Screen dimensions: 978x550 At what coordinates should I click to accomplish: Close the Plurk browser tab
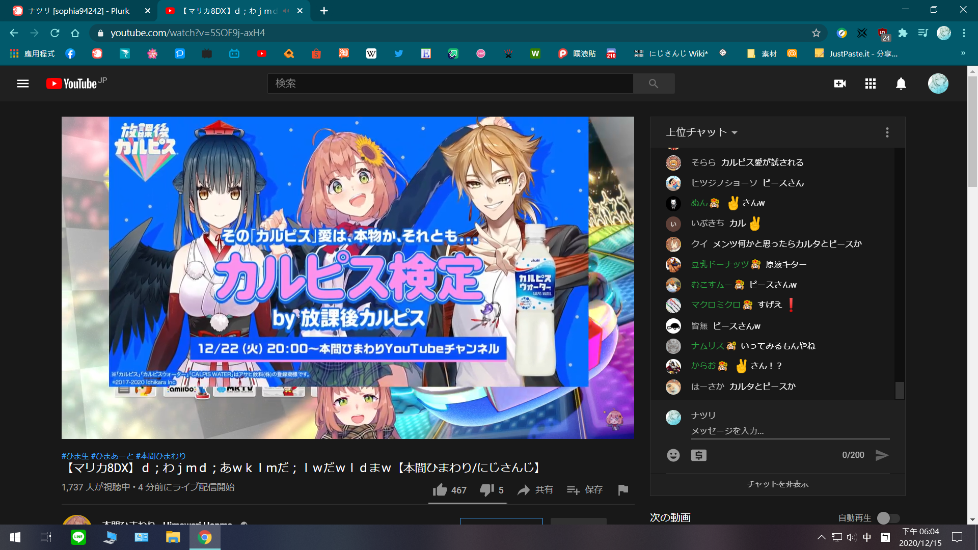click(x=148, y=11)
